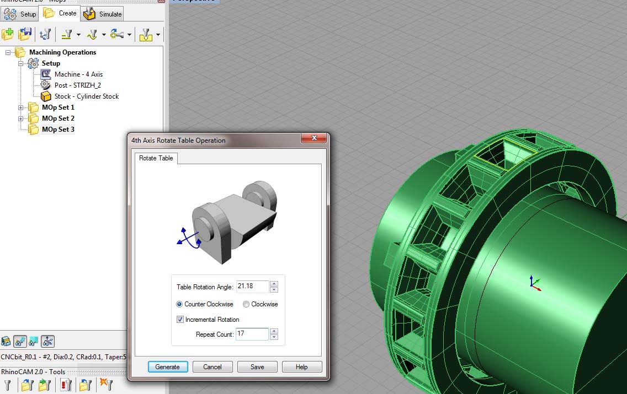Open the Setup tab
Screen dimensions: 627x394
click(x=20, y=14)
